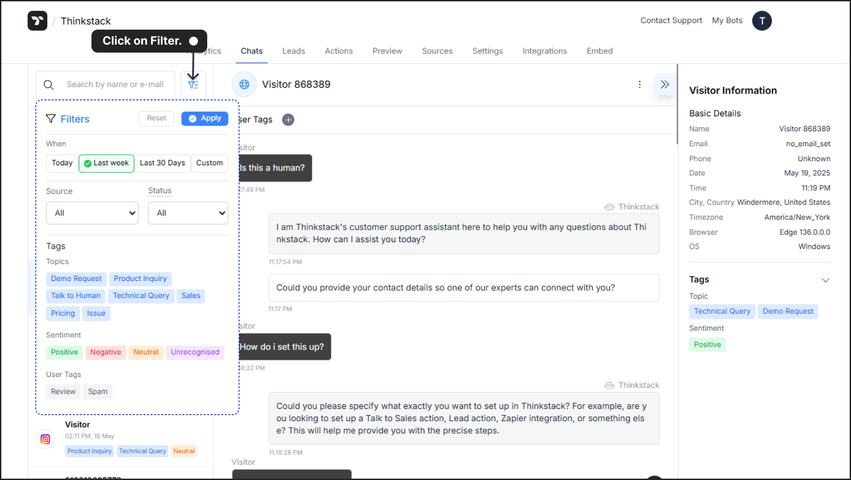
Task: Click Product Inquiry tag on Visitor chat row
Action: [89, 451]
